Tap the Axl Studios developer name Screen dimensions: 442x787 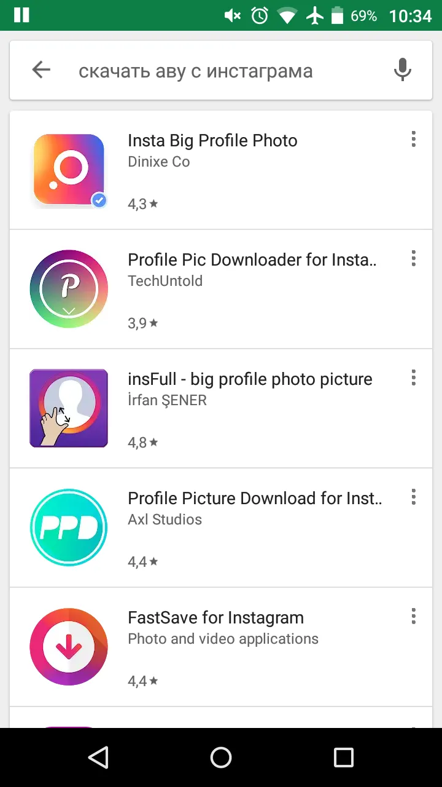click(165, 520)
